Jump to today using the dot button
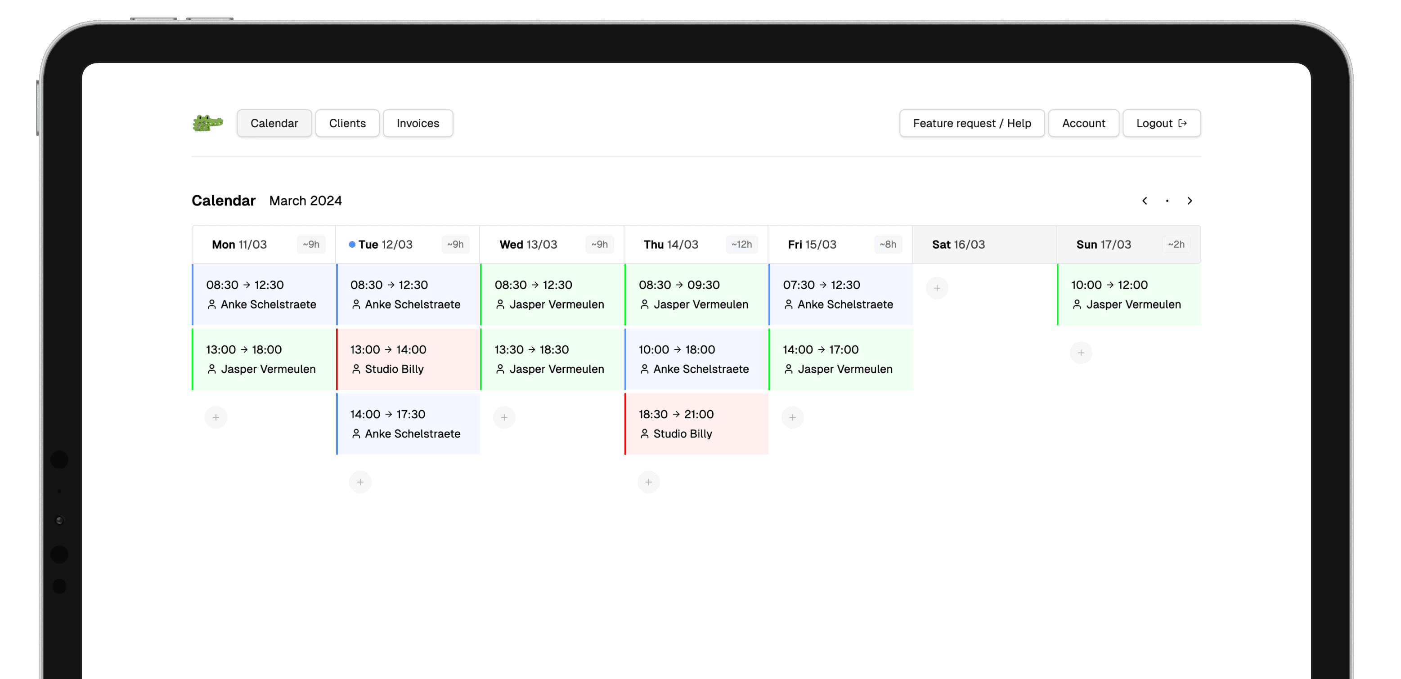 (x=1167, y=201)
